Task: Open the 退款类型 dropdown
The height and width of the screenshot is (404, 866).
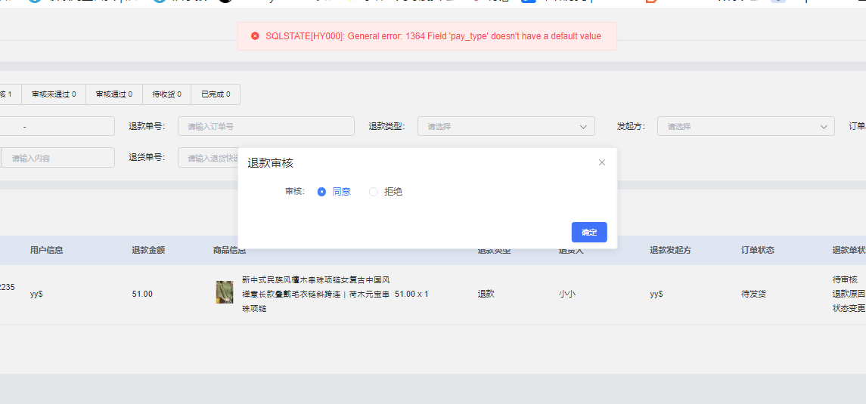Action: pos(506,127)
